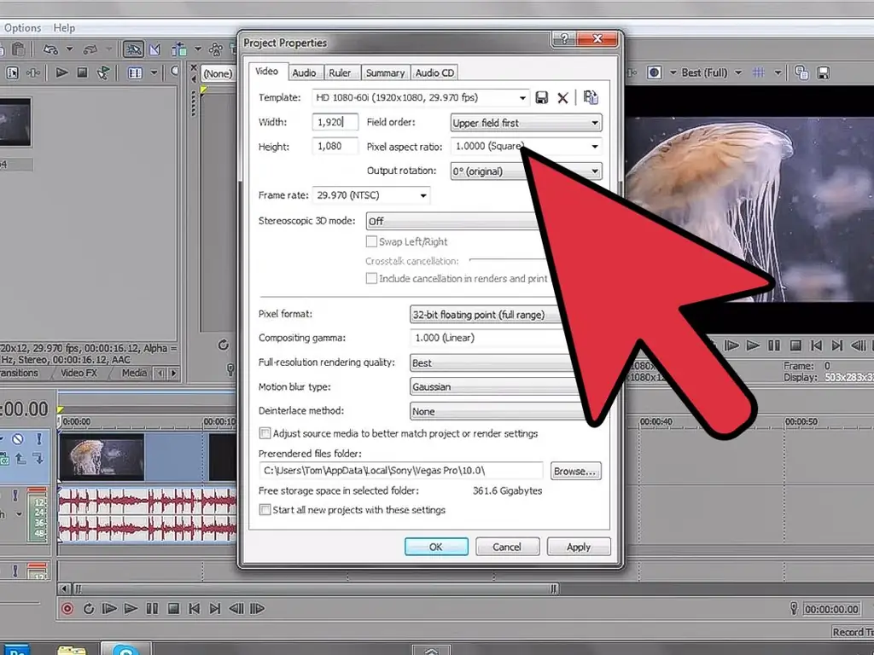The width and height of the screenshot is (874, 655).
Task: Click the OK button
Action: (x=436, y=547)
